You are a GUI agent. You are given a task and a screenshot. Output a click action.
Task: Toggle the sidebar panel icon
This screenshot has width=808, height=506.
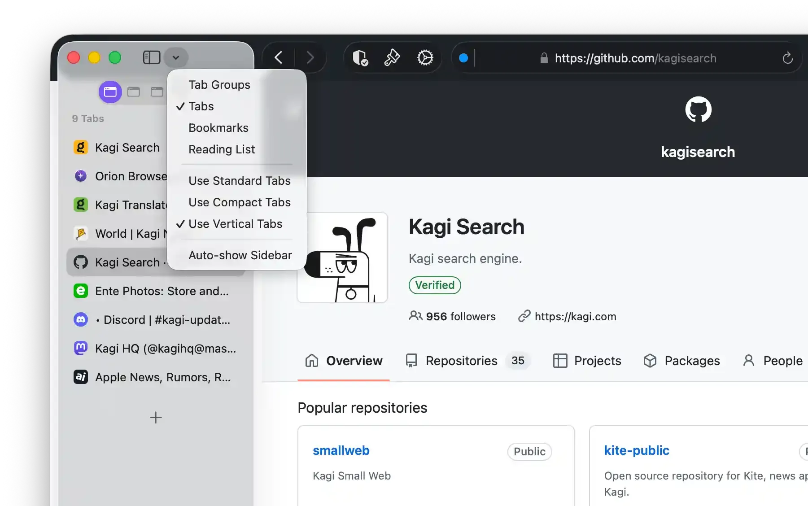[x=151, y=57]
